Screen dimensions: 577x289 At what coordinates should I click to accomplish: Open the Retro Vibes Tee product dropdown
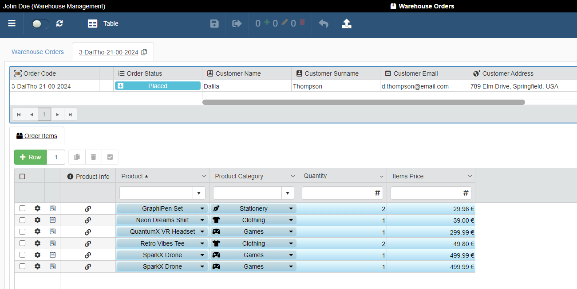[x=202, y=243]
